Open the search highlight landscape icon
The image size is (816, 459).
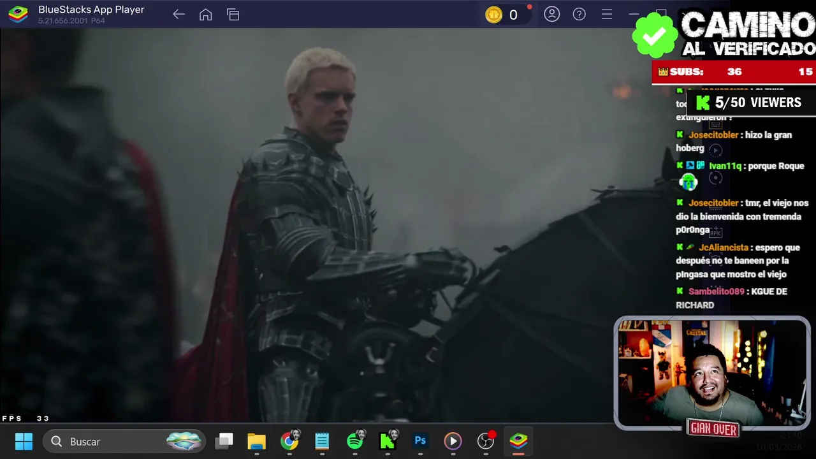(x=184, y=441)
